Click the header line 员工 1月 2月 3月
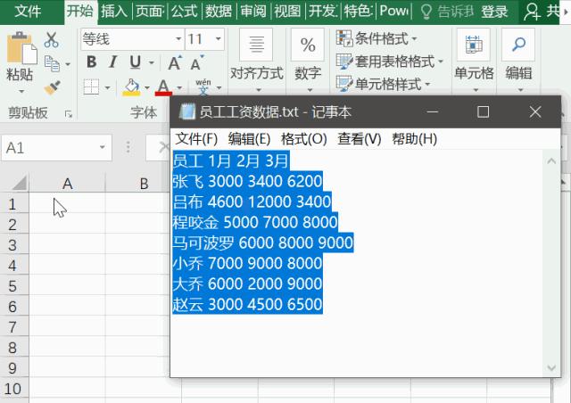 (x=231, y=160)
